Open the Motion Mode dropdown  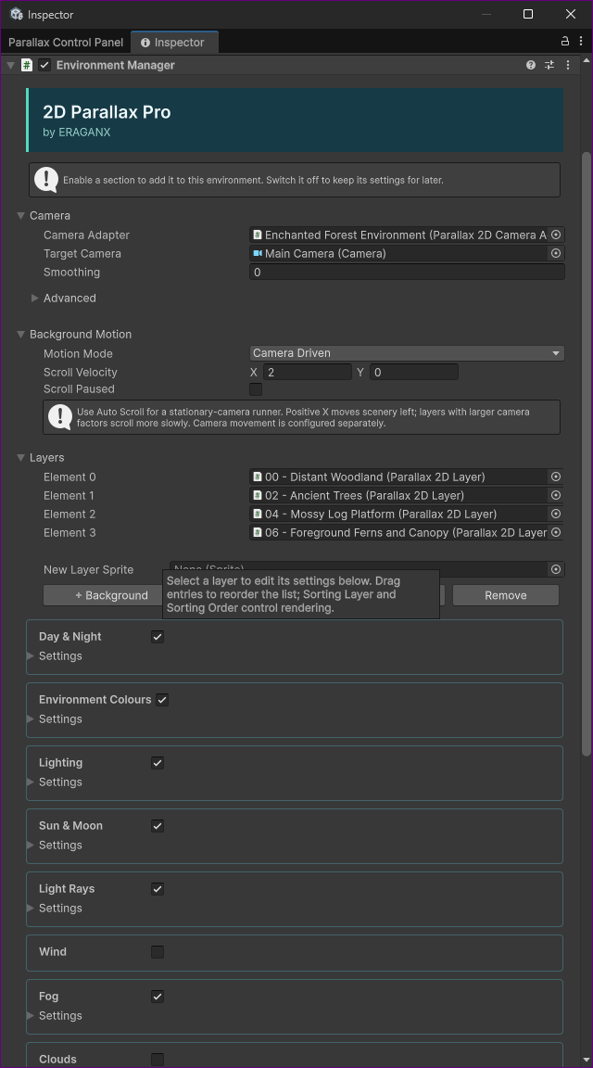pyautogui.click(x=407, y=353)
